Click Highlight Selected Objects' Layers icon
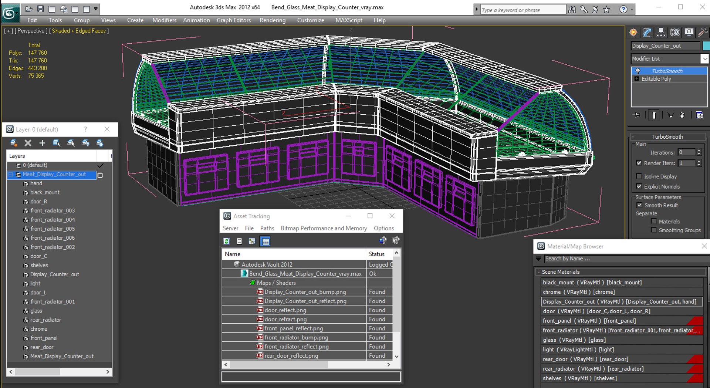The image size is (710, 388). 71,143
